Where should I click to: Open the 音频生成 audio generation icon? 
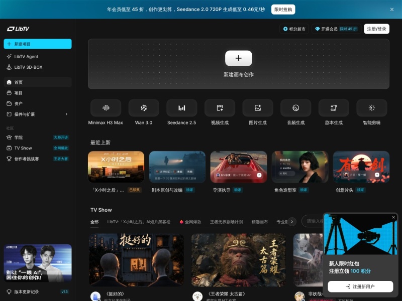(295, 108)
